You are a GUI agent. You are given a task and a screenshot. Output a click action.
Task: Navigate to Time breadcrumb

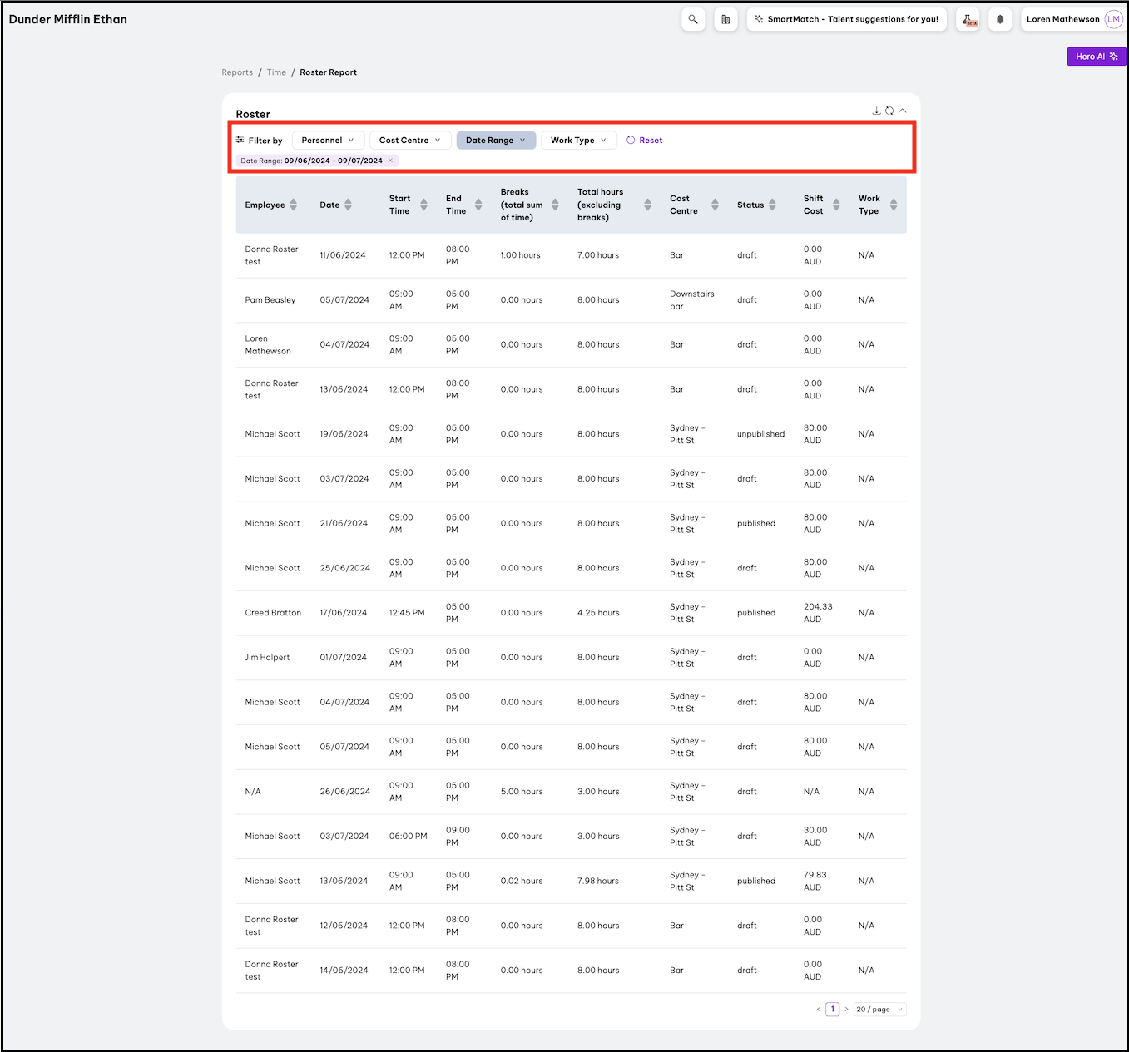276,72
